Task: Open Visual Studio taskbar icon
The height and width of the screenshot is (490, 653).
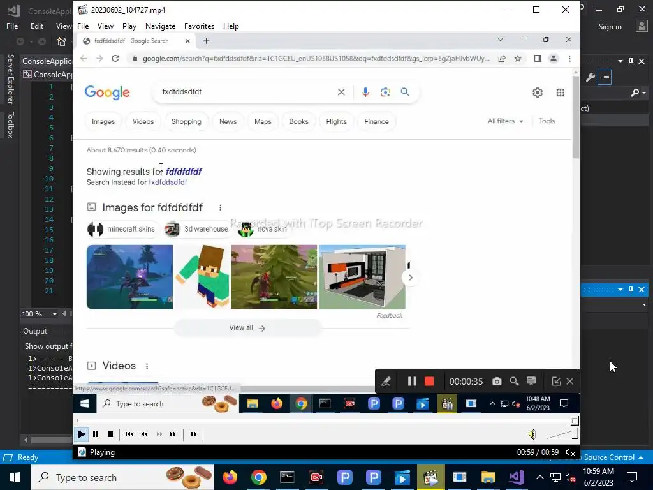Action: pos(517,477)
